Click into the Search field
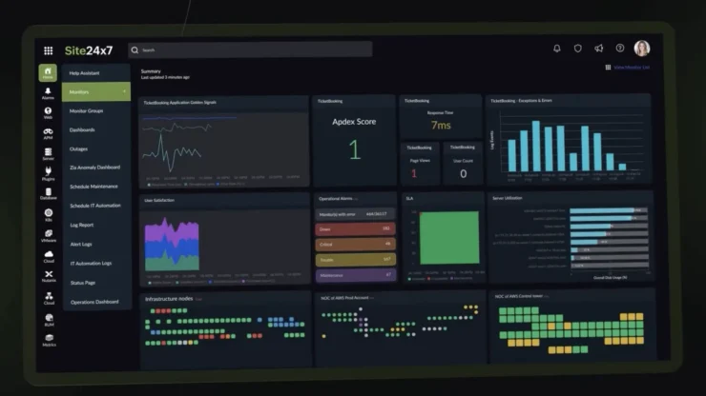This screenshot has height=396, width=706. pos(250,49)
